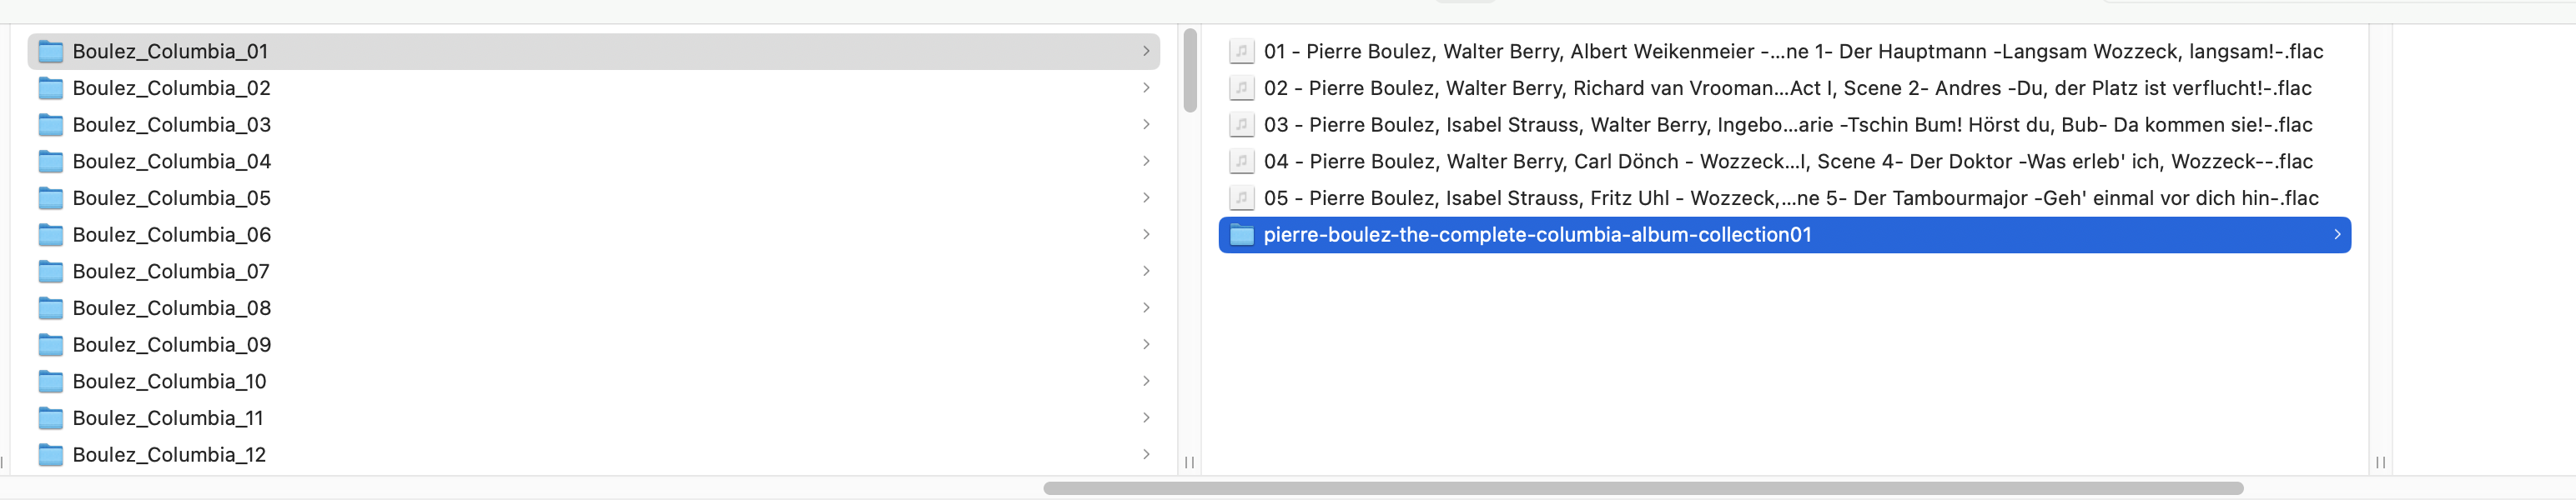2576x500 pixels.
Task: Select the Boulez_Columbia_06 folder
Action: (x=171, y=234)
